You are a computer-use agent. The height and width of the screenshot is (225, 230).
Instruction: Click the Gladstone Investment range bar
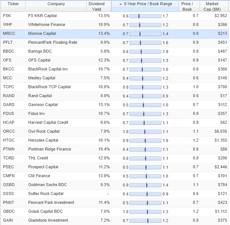(x=145, y=221)
